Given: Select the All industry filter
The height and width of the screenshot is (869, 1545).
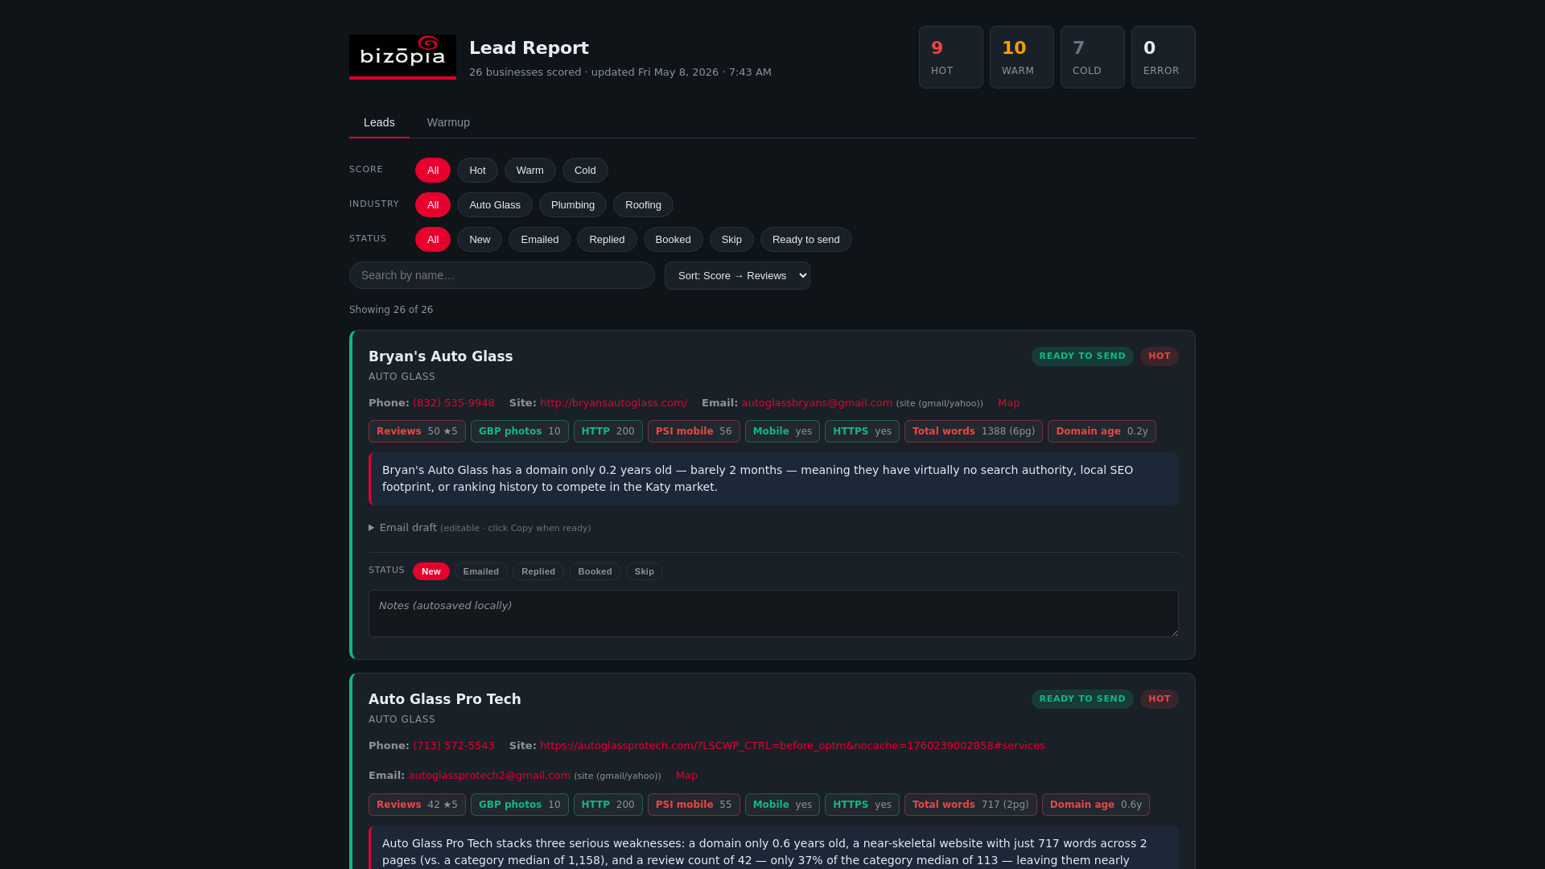Looking at the screenshot, I should [433, 204].
